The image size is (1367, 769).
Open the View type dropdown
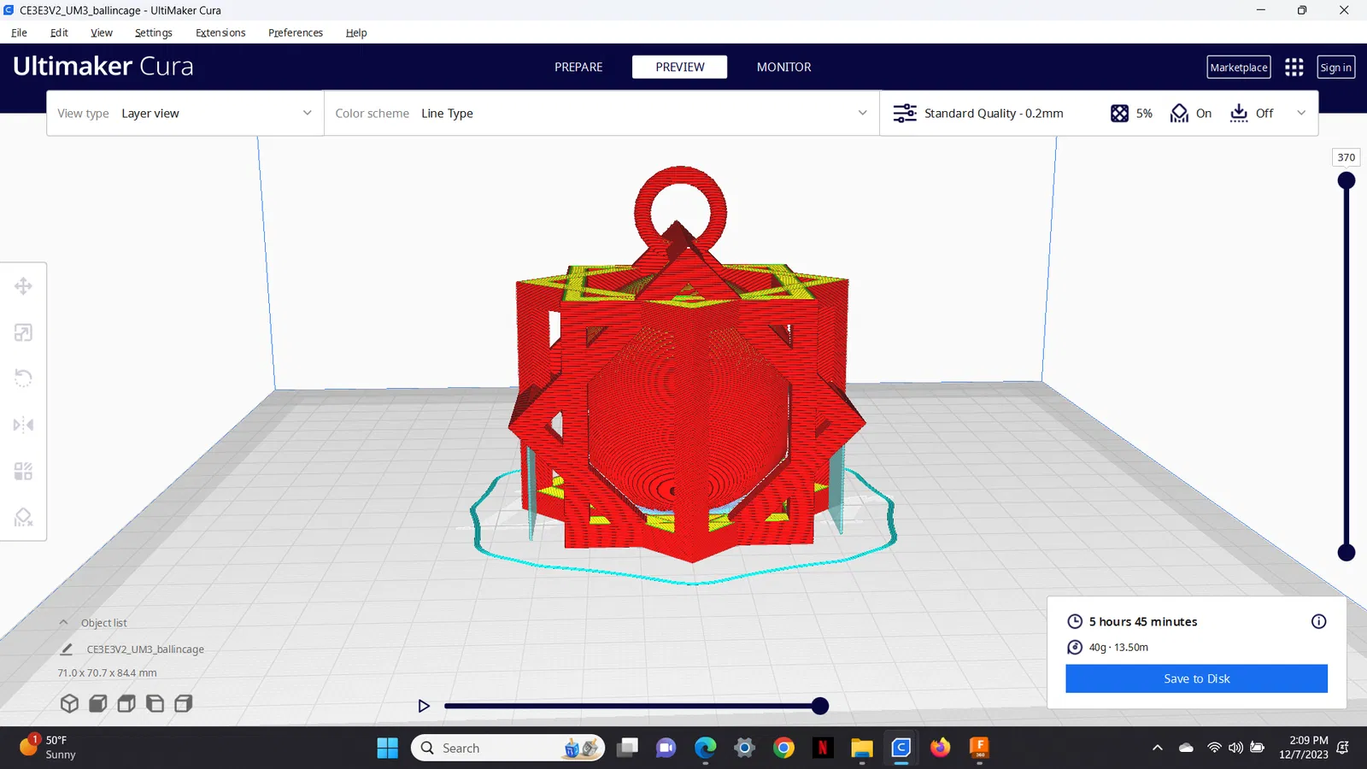(x=185, y=113)
